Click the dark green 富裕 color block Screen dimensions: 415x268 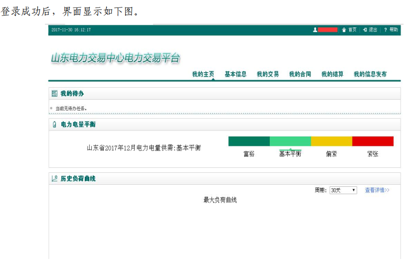coord(249,141)
